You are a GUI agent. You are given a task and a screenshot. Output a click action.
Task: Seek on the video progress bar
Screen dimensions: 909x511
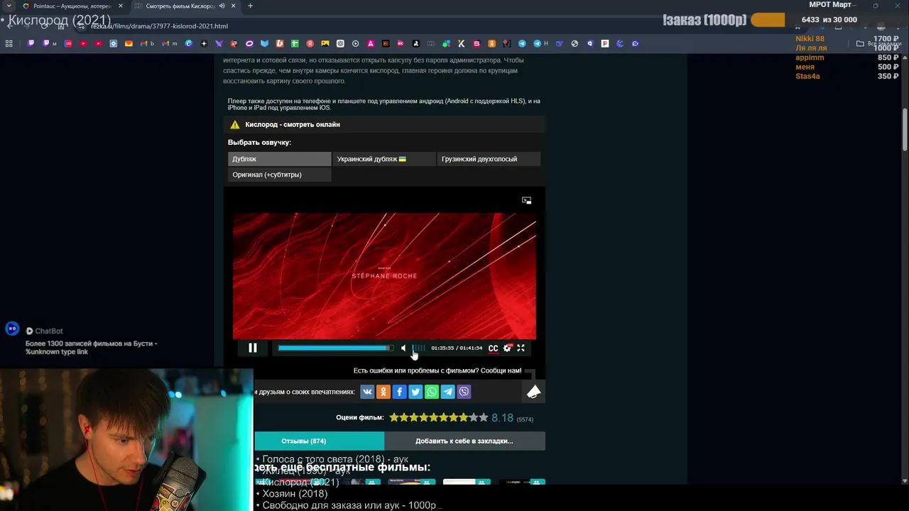point(335,348)
